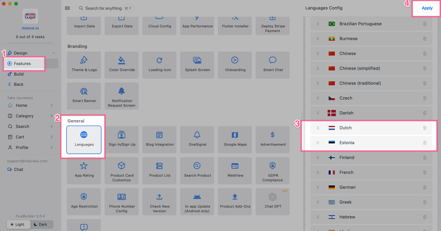This screenshot has height=231, width=441.
Task: Remove Estonia using its trash icon
Action: [x=425, y=143]
